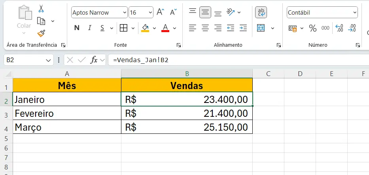The width and height of the screenshot is (369, 175).
Task: Apply red font color A
Action: pyautogui.click(x=165, y=28)
